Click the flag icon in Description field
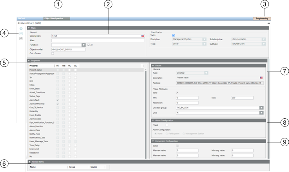Viewport: 289px width, 172px height. [x=143, y=36]
